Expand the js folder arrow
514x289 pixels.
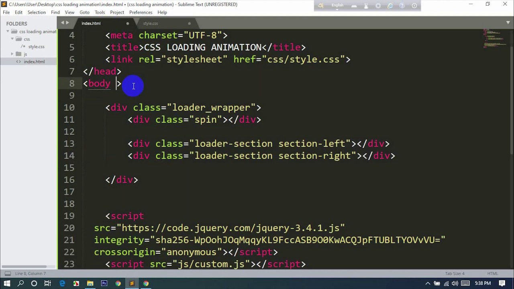point(12,54)
